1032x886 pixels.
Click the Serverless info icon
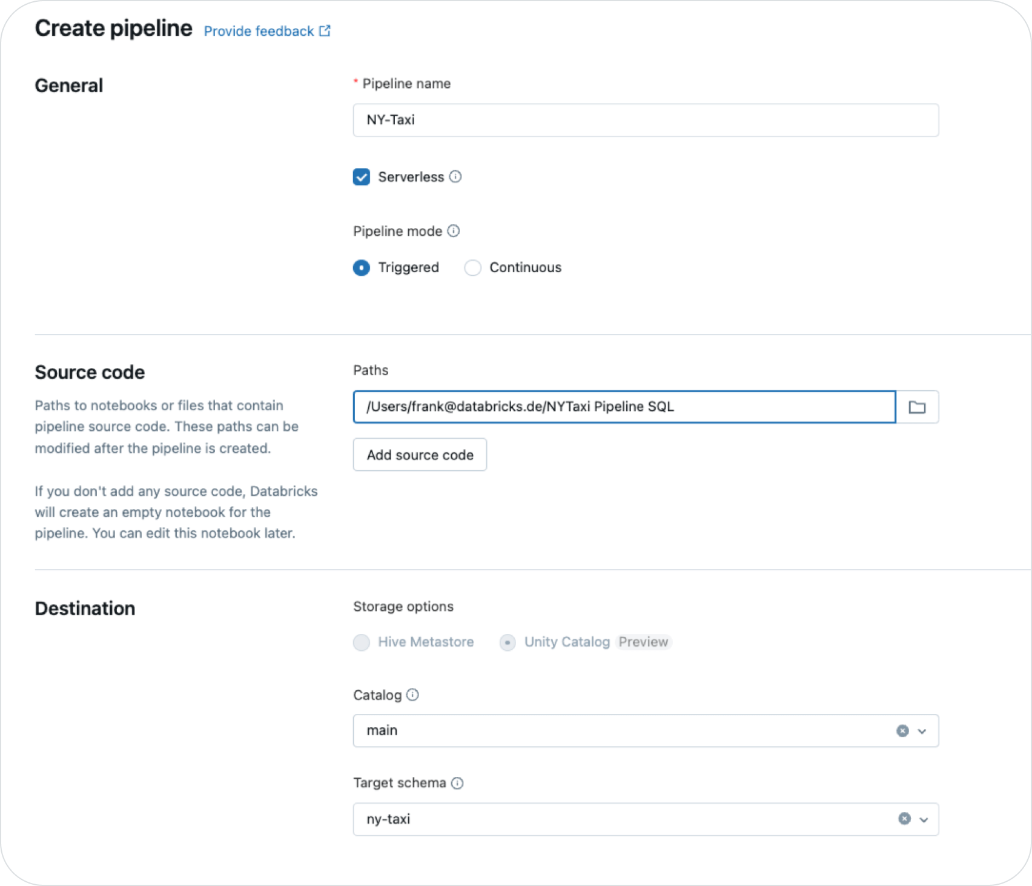click(x=455, y=176)
